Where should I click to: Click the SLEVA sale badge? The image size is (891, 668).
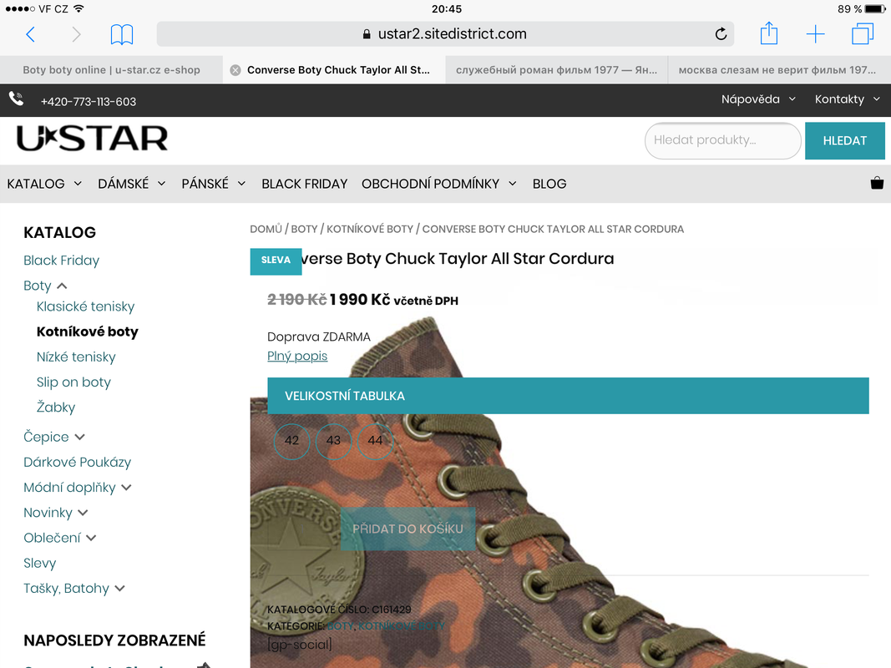[x=276, y=261]
